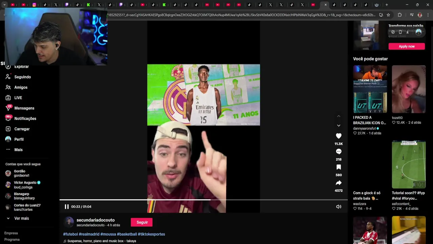Image resolution: width=433 pixels, height=244 pixels.
Task: Expand followed accounts with Ver mais
Action: point(22,219)
